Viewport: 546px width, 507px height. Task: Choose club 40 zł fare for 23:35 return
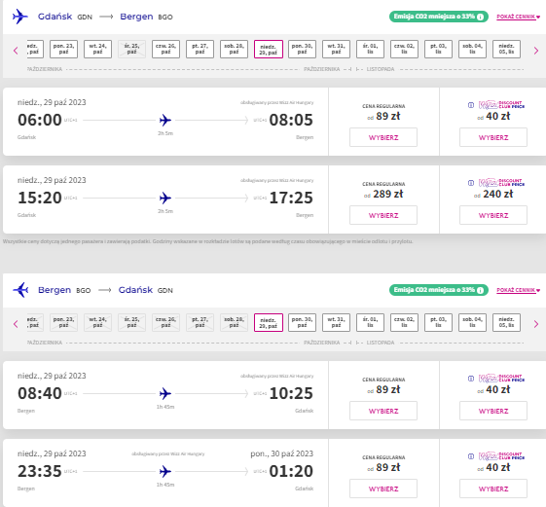493,489
